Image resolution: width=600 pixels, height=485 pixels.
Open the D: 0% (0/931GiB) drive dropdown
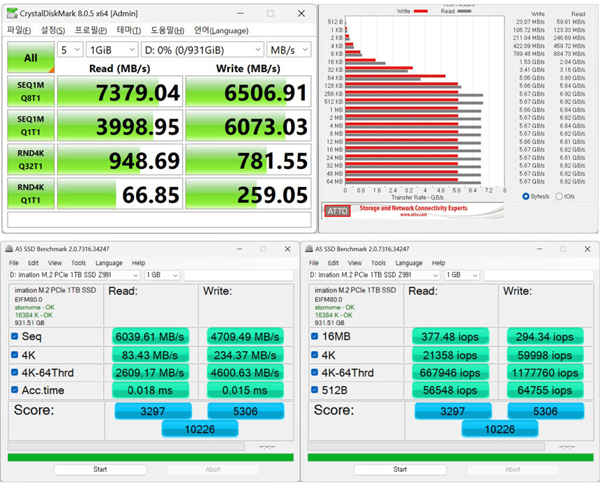[x=202, y=50]
